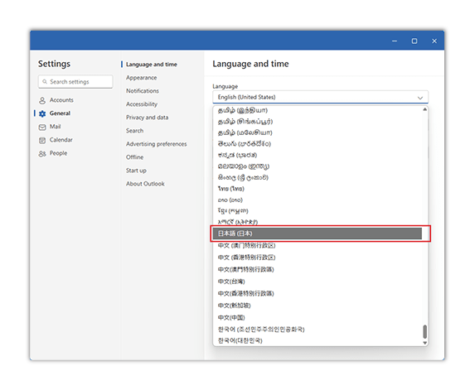Click the language list scrollbar thumb
This screenshot has height=390, width=475.
pos(425,331)
